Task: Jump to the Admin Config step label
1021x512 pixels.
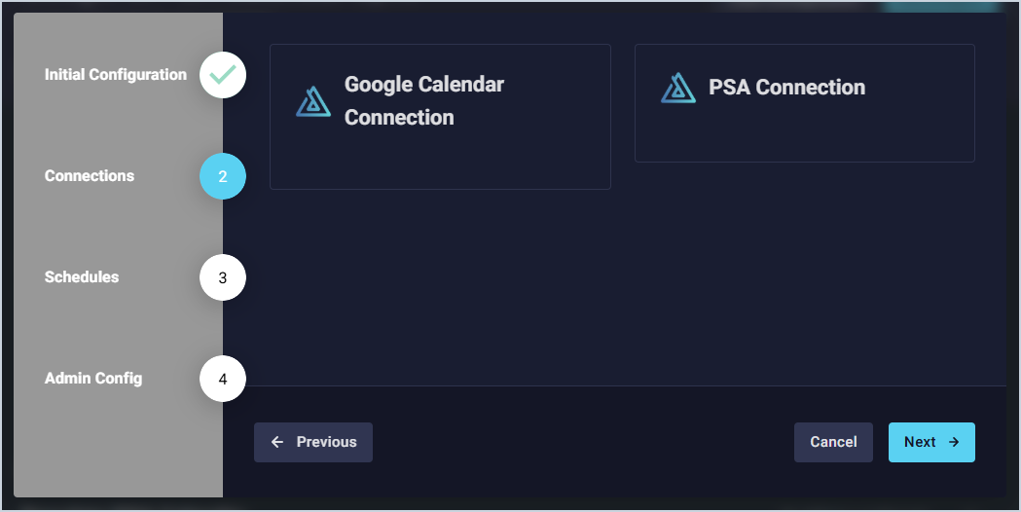Action: pyautogui.click(x=93, y=379)
